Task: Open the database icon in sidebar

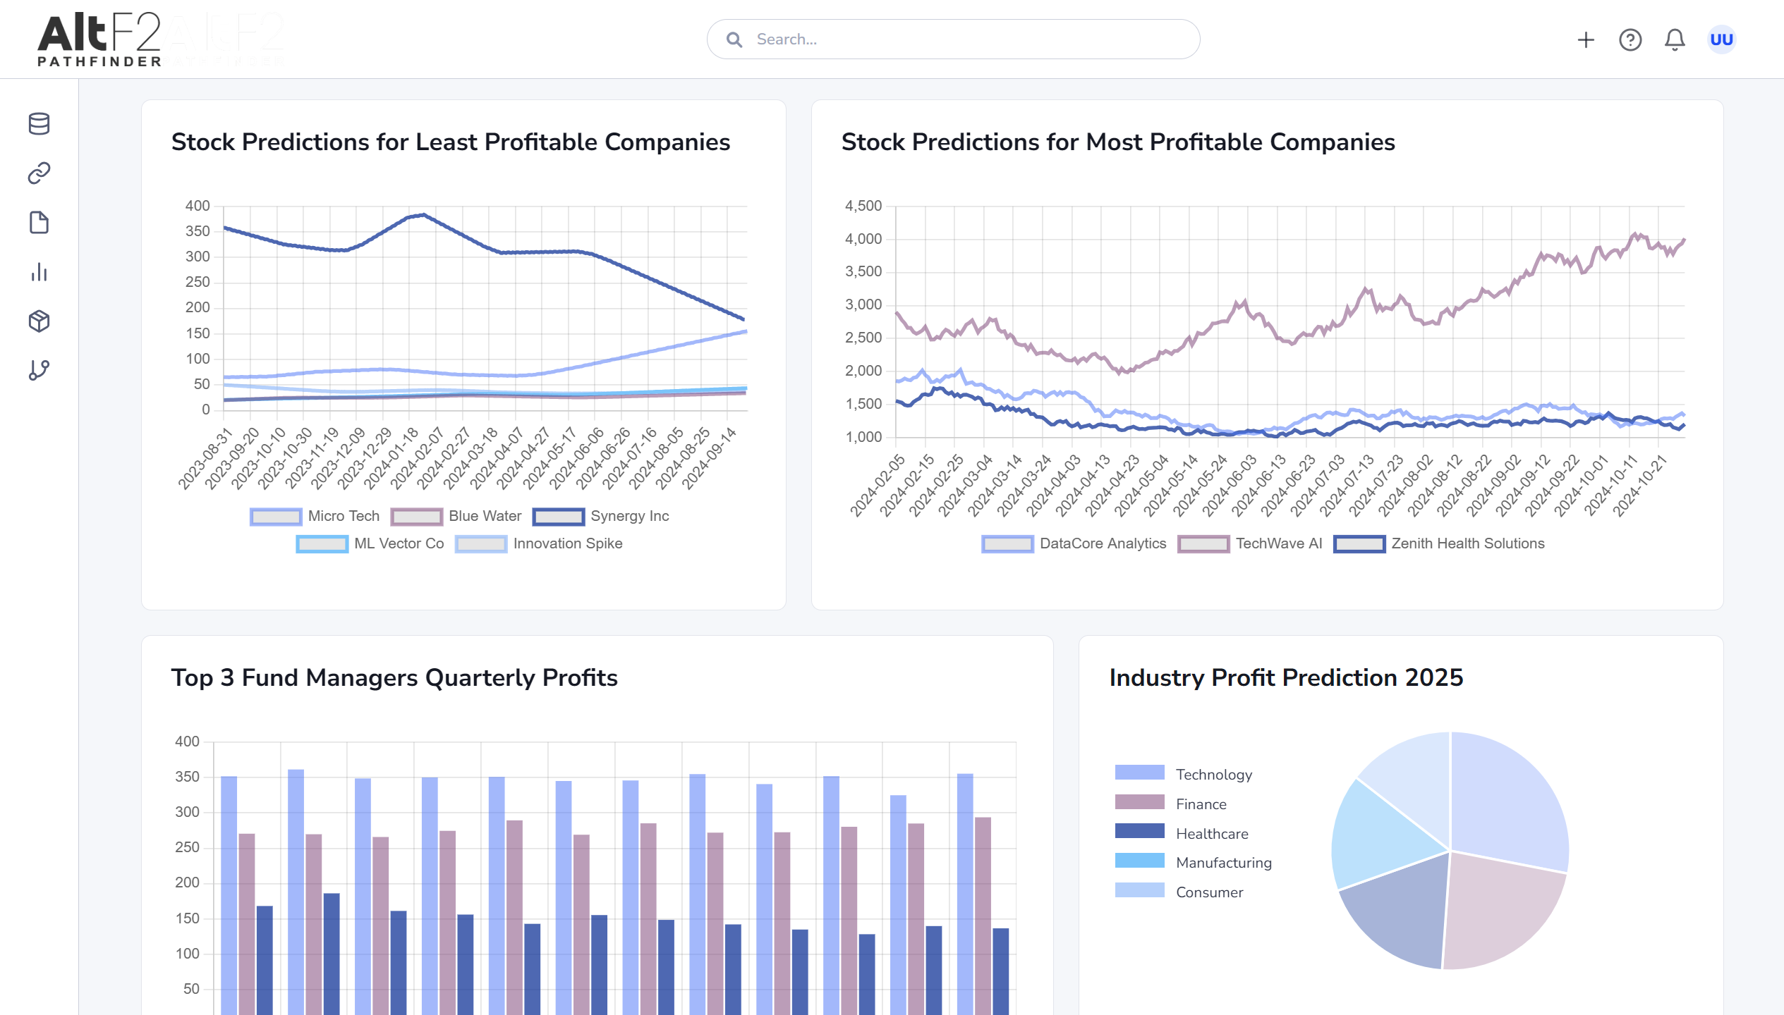Action: coord(39,123)
